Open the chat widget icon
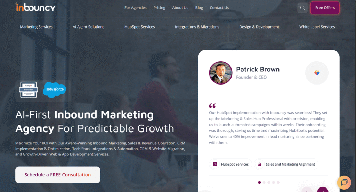 [x=344, y=182]
